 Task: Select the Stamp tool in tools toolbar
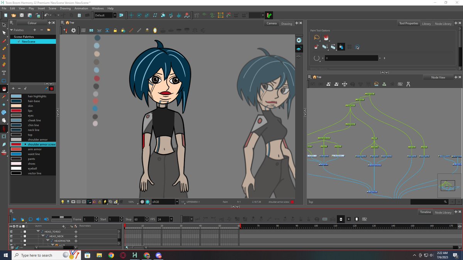click(4, 57)
